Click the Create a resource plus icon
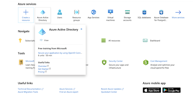Screen dimensions: 193x99 pyautogui.click(x=26, y=12)
